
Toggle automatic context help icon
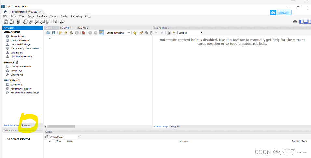tap(169, 33)
